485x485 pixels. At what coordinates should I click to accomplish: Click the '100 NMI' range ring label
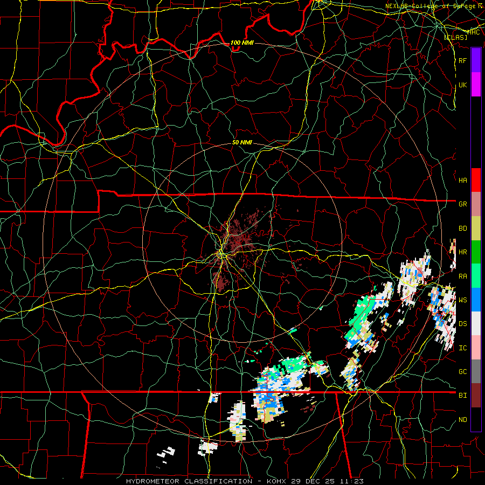click(x=242, y=43)
